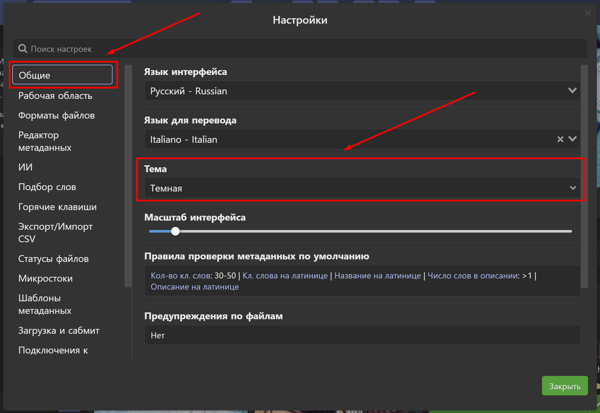Click the interface scale slider handle
The height and width of the screenshot is (413, 600).
click(175, 231)
